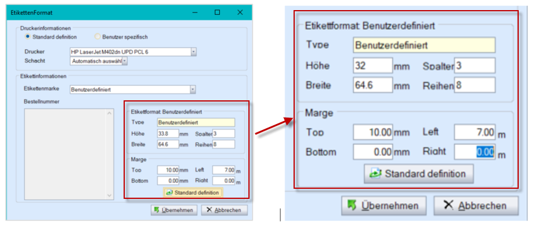Click scroll-down arrow of Bestellnummer list

coord(109,195)
